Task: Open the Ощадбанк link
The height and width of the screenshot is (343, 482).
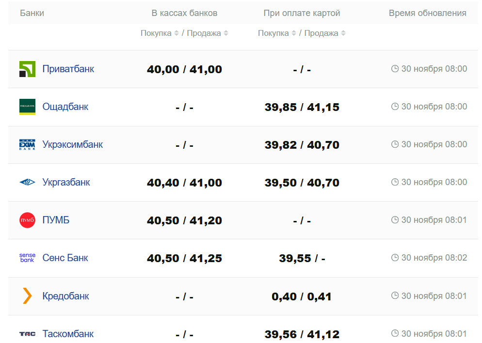Action: pyautogui.click(x=65, y=107)
